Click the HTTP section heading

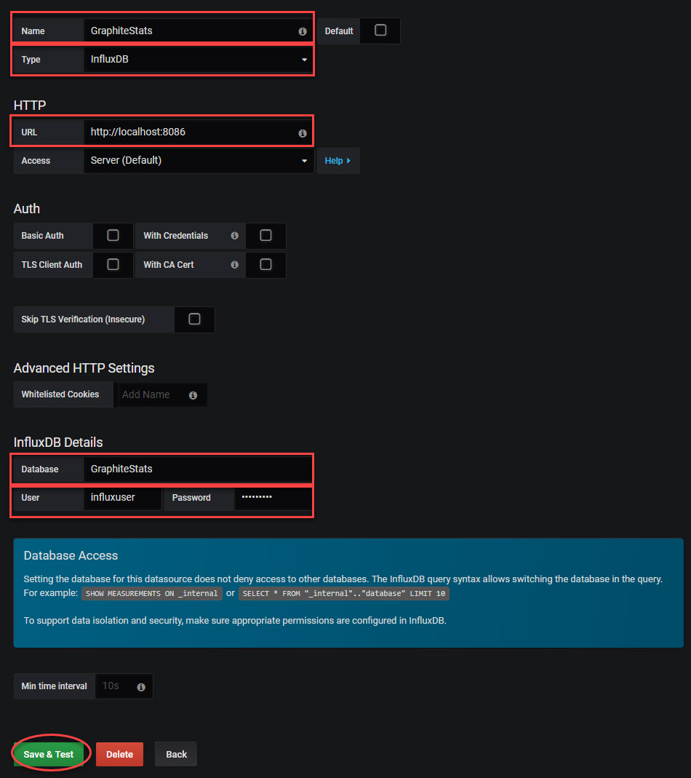30,106
